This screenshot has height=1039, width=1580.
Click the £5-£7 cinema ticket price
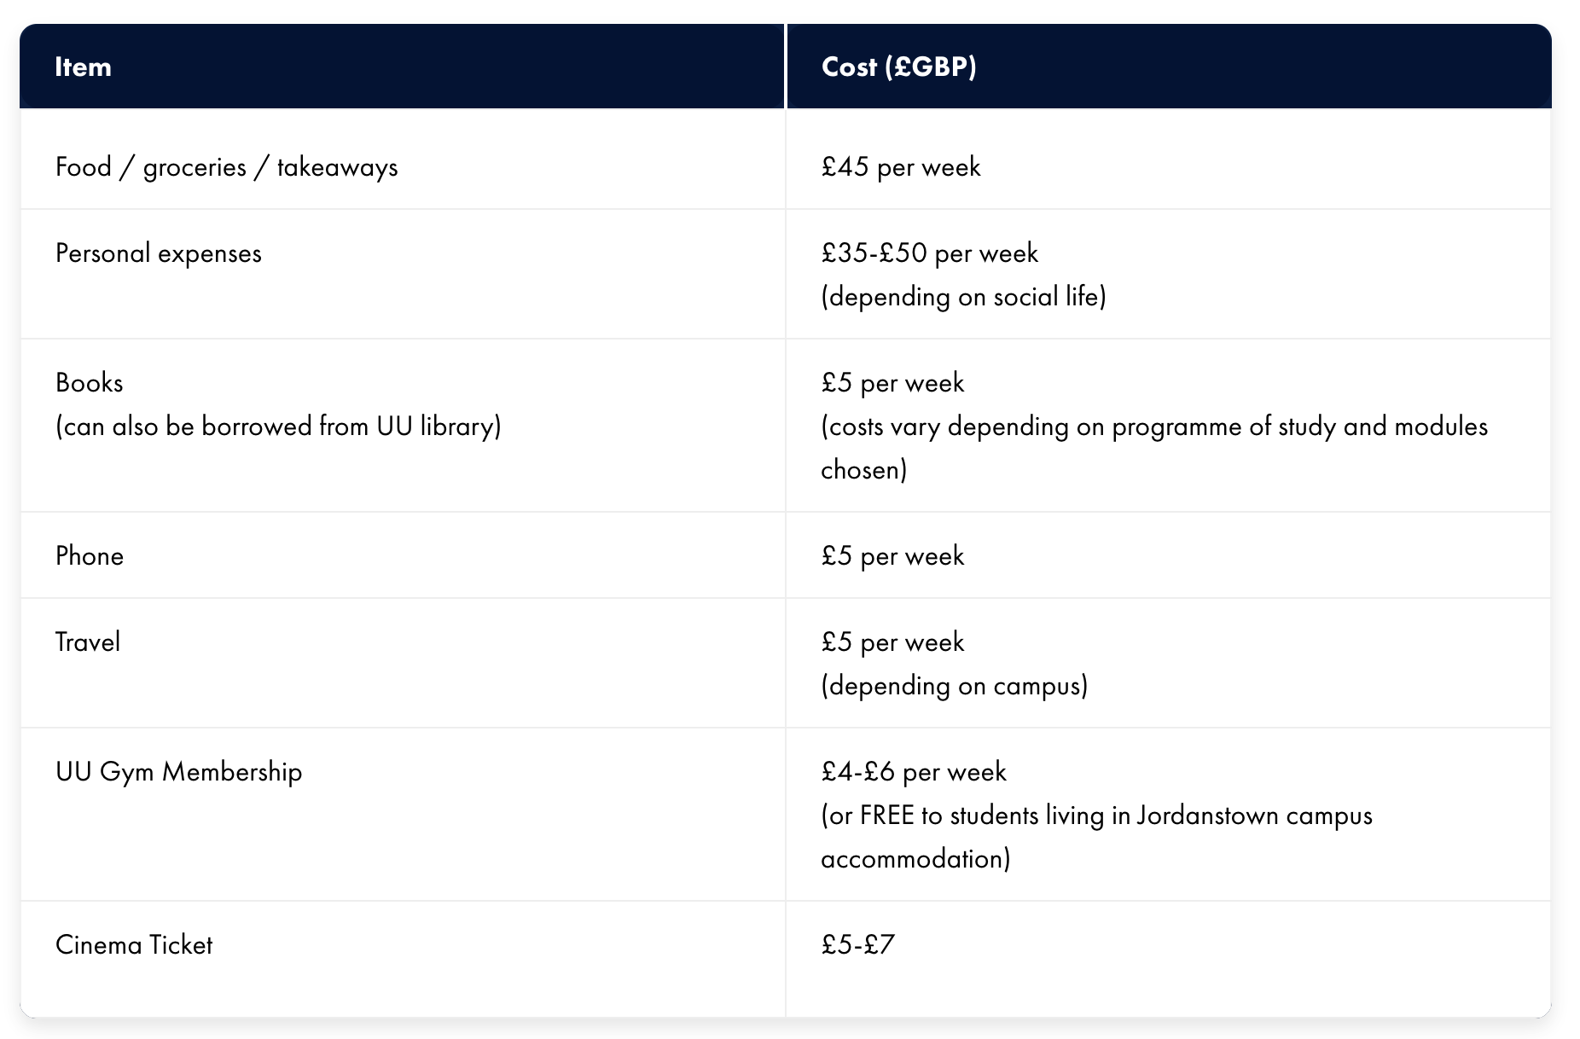[x=857, y=945]
